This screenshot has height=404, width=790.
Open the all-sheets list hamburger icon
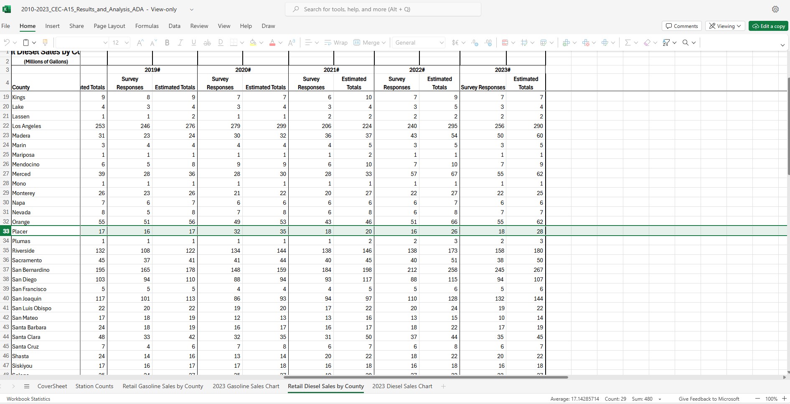click(x=27, y=386)
